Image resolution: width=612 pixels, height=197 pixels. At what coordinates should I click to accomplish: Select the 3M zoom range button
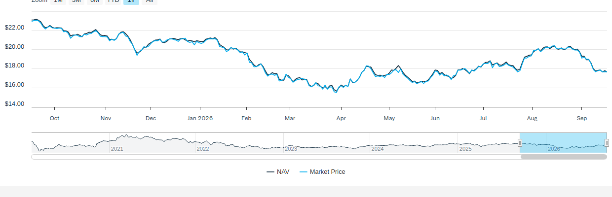tap(76, 1)
